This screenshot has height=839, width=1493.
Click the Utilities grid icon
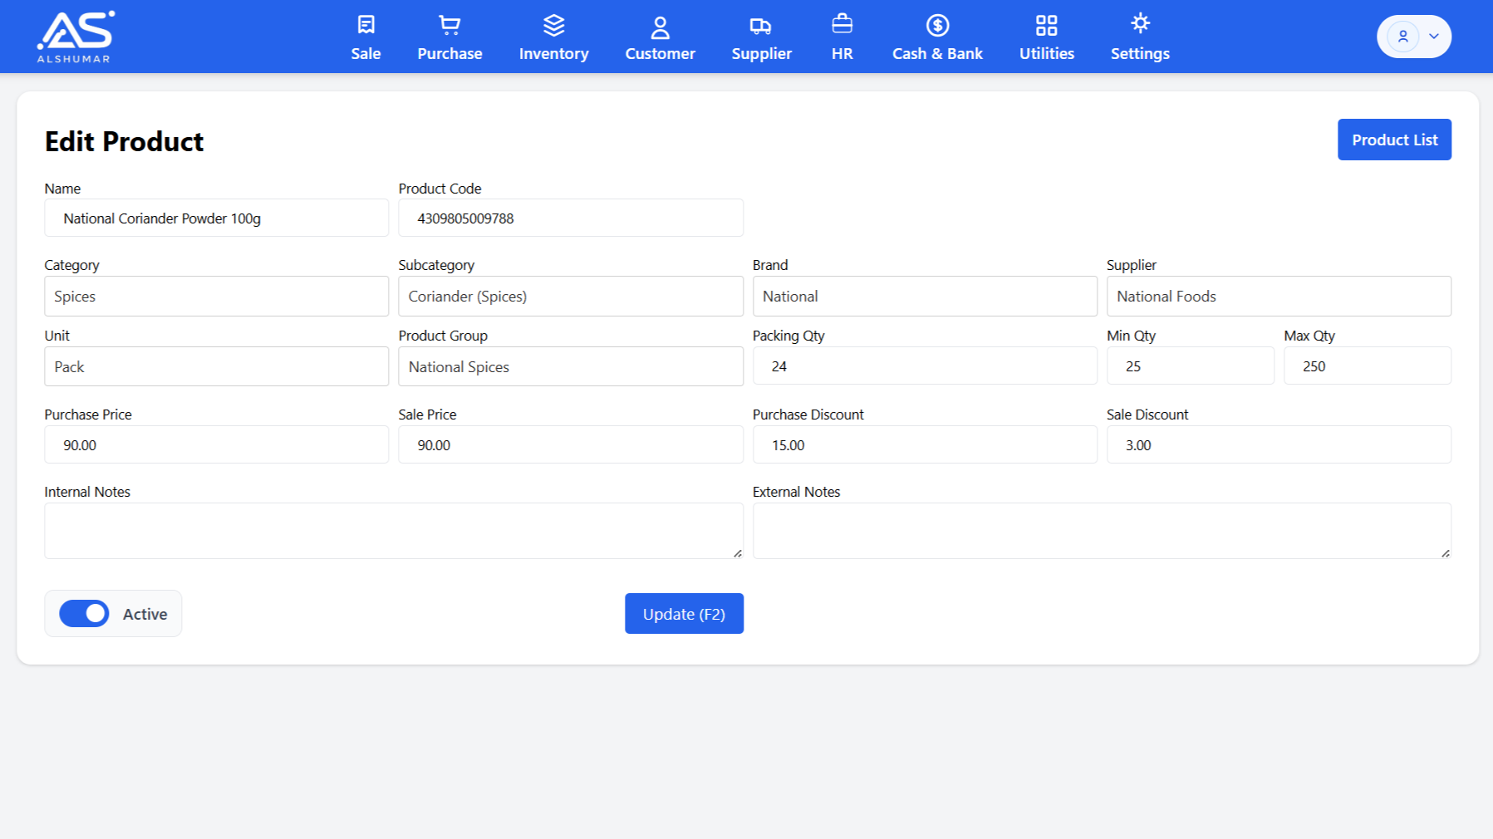1045,25
